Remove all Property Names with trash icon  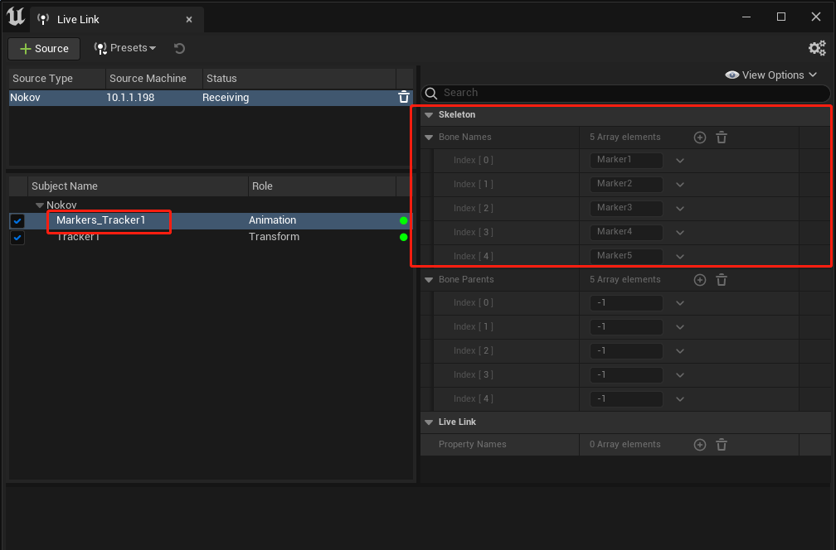722,445
